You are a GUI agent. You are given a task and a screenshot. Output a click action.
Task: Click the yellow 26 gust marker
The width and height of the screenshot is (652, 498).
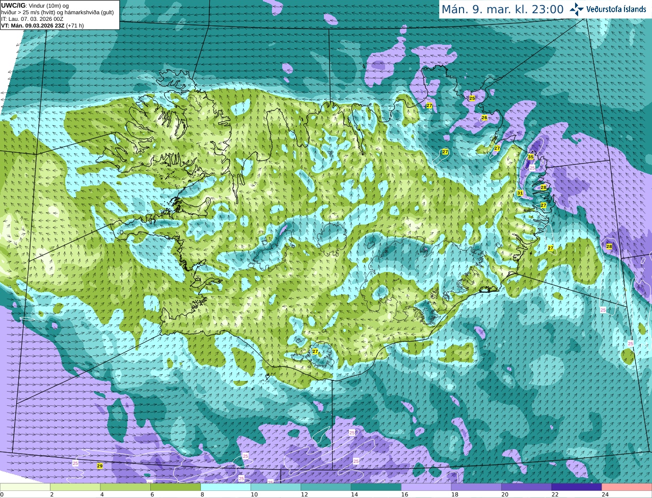coord(484,118)
